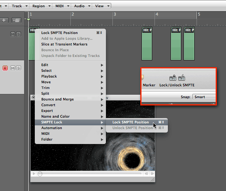Click the video scrubber position knob
Image resolution: width=226 pixels, height=191 pixels.
(40, 174)
